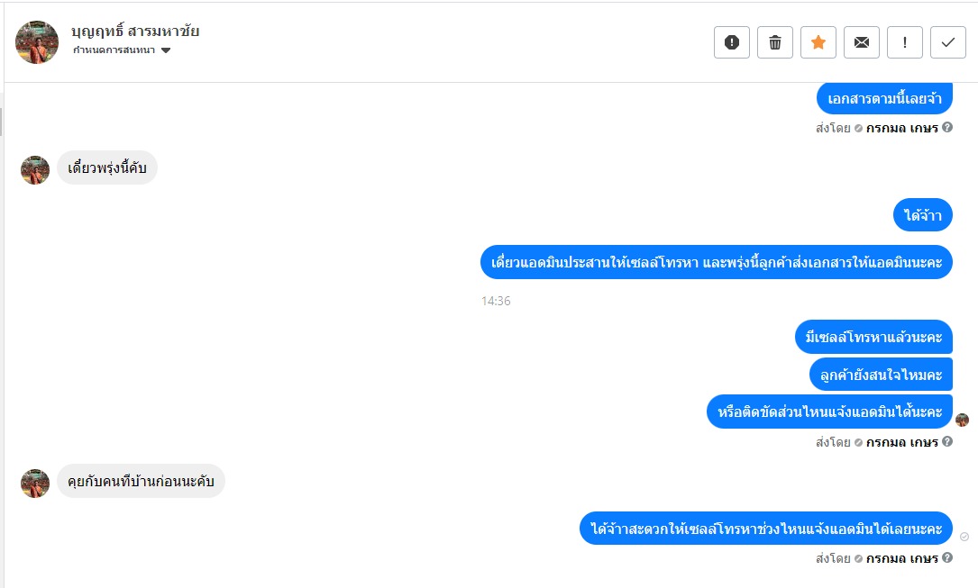Click help icon beside middle กรกมล เกษร label
The width and height of the screenshot is (978, 588).
click(x=947, y=442)
